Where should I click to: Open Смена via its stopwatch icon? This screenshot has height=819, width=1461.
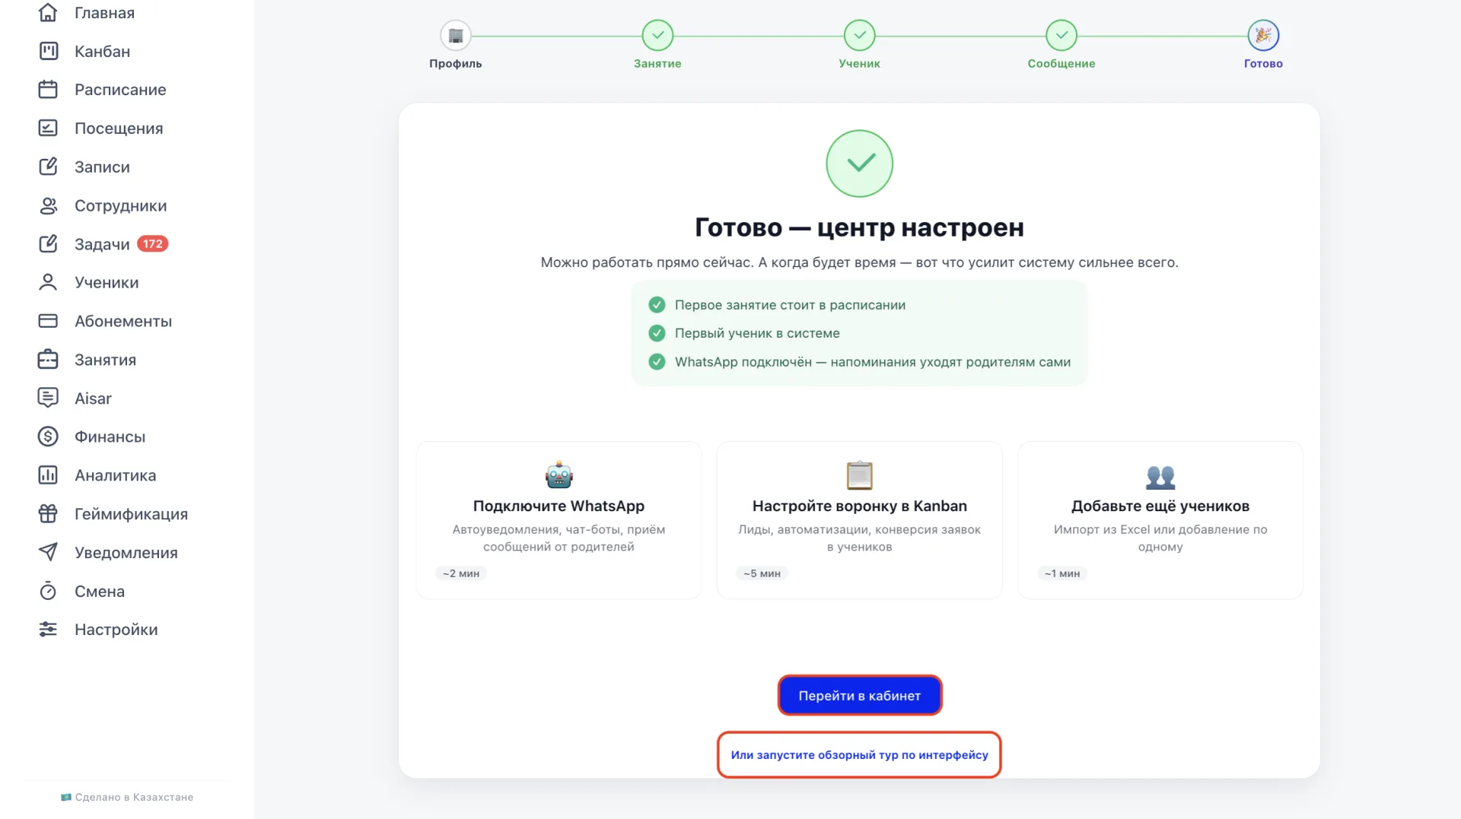coord(48,591)
